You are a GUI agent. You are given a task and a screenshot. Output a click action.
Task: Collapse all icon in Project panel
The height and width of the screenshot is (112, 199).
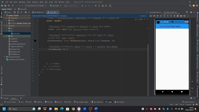[x=21, y=12]
